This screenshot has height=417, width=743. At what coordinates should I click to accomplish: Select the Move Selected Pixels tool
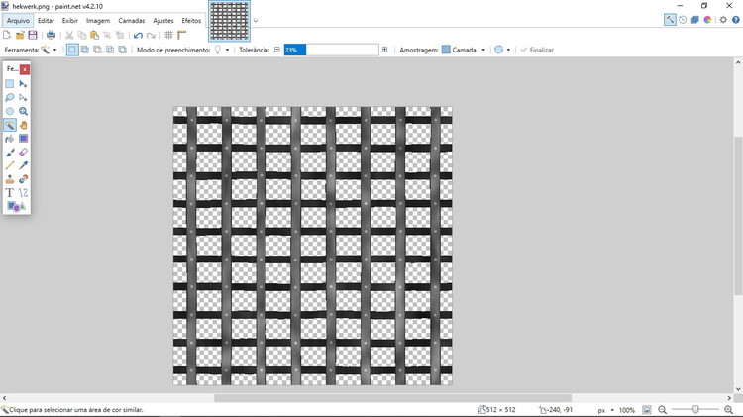(x=23, y=84)
